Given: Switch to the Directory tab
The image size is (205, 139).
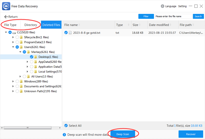Looking at the screenshot, I should pos(30,25).
